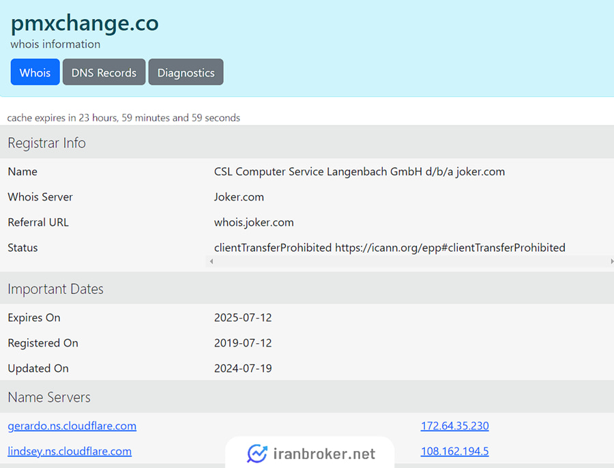
Task: Select the Expires On date 2025-07-12
Action: (243, 318)
